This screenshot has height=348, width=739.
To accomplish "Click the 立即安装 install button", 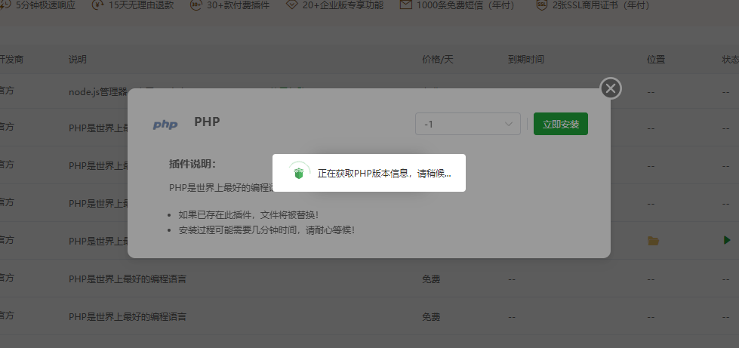I will pos(560,124).
